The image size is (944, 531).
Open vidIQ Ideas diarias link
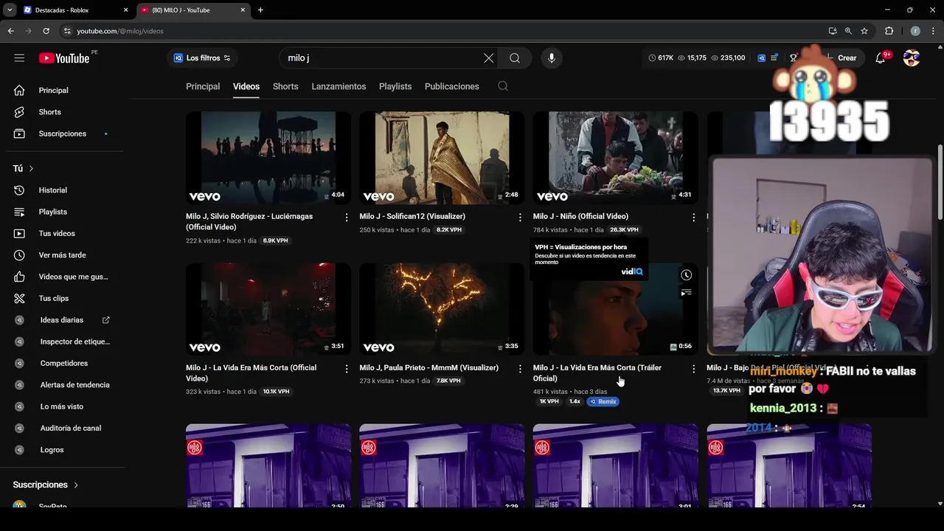coord(62,320)
